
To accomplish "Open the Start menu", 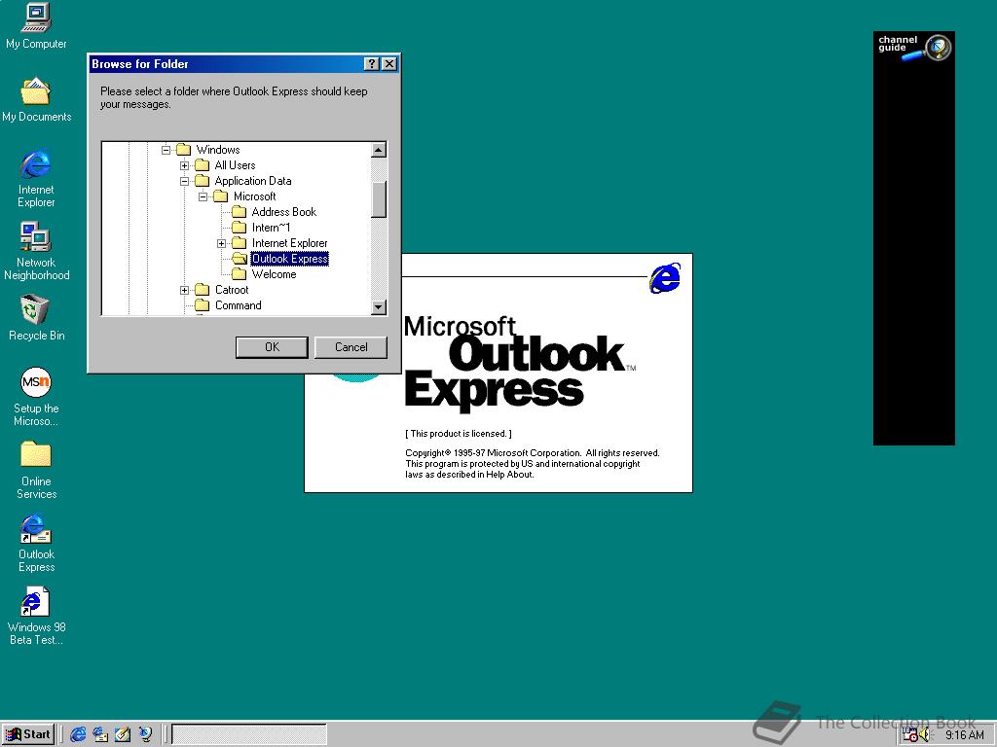I will [28, 734].
